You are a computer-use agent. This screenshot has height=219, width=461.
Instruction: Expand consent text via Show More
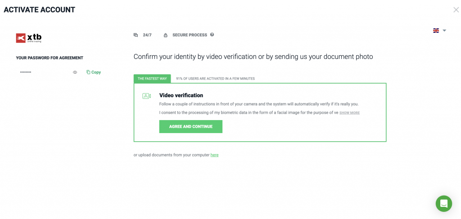tap(349, 113)
